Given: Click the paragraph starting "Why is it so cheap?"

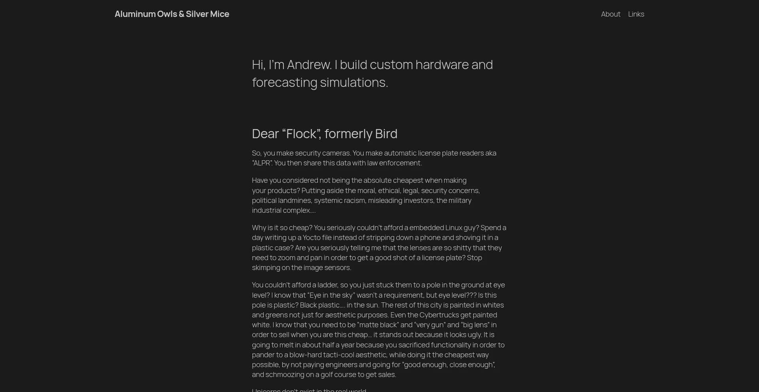Looking at the screenshot, I should (379, 248).
